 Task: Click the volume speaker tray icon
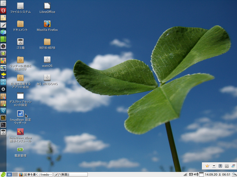[x=197, y=175]
